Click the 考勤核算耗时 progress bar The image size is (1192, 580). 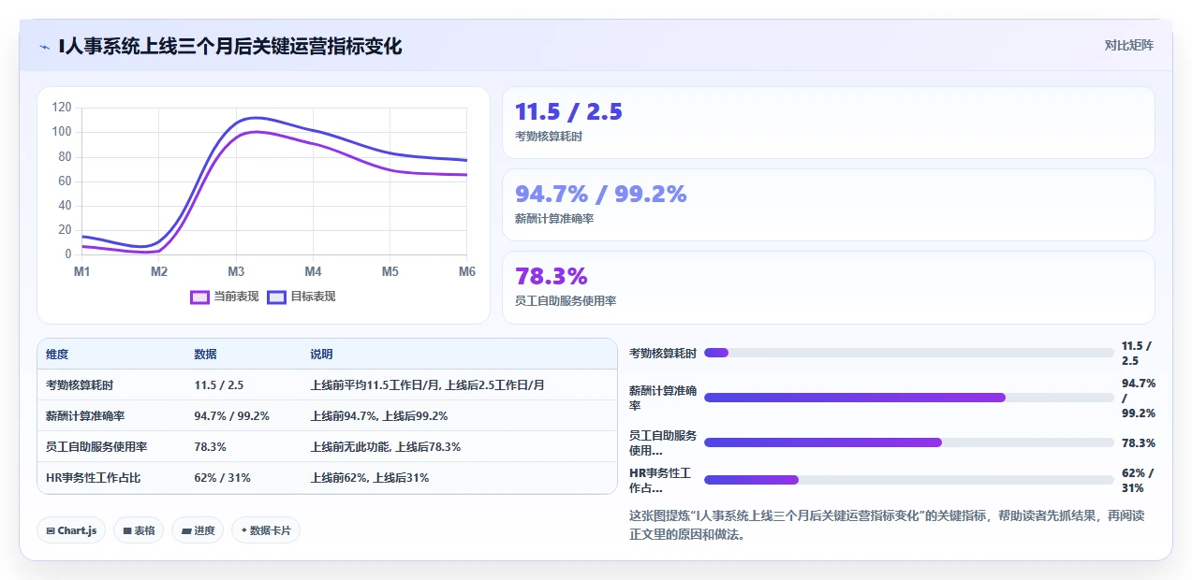tap(909, 353)
